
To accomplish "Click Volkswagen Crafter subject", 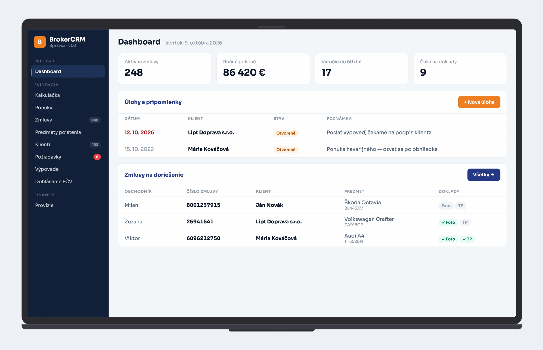I will click(369, 219).
